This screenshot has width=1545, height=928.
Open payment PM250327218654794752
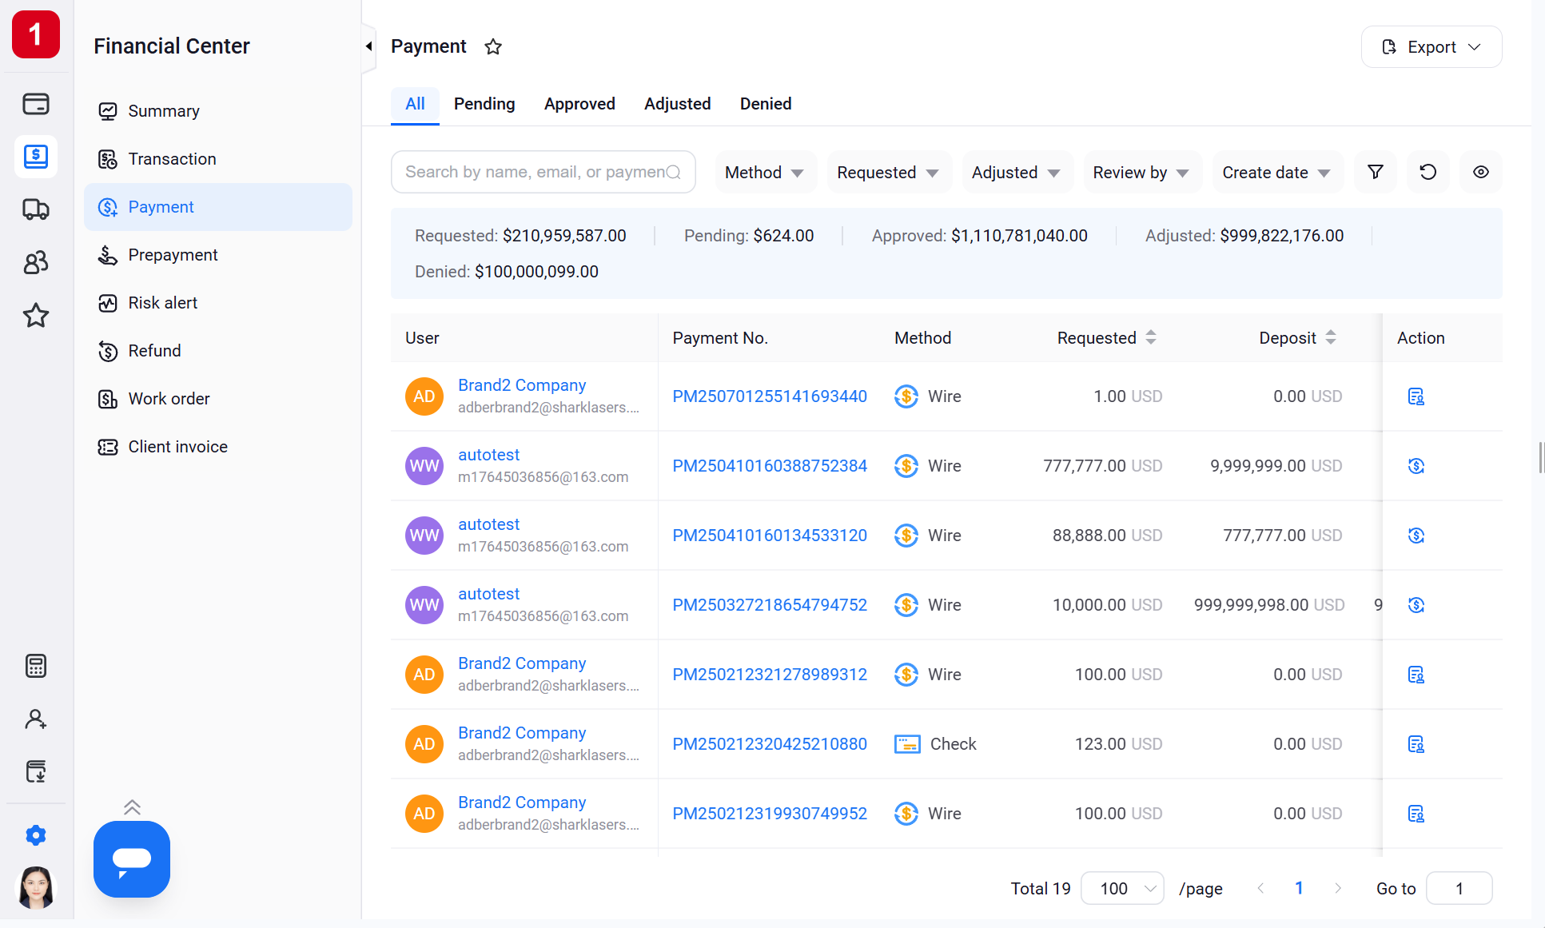pyautogui.click(x=770, y=605)
